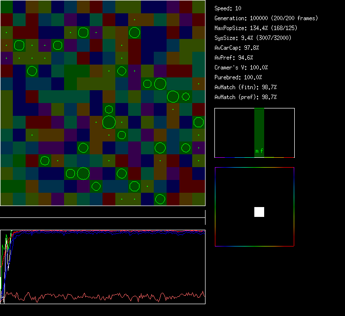Select the rightmost green circle in the grid

click(199, 122)
